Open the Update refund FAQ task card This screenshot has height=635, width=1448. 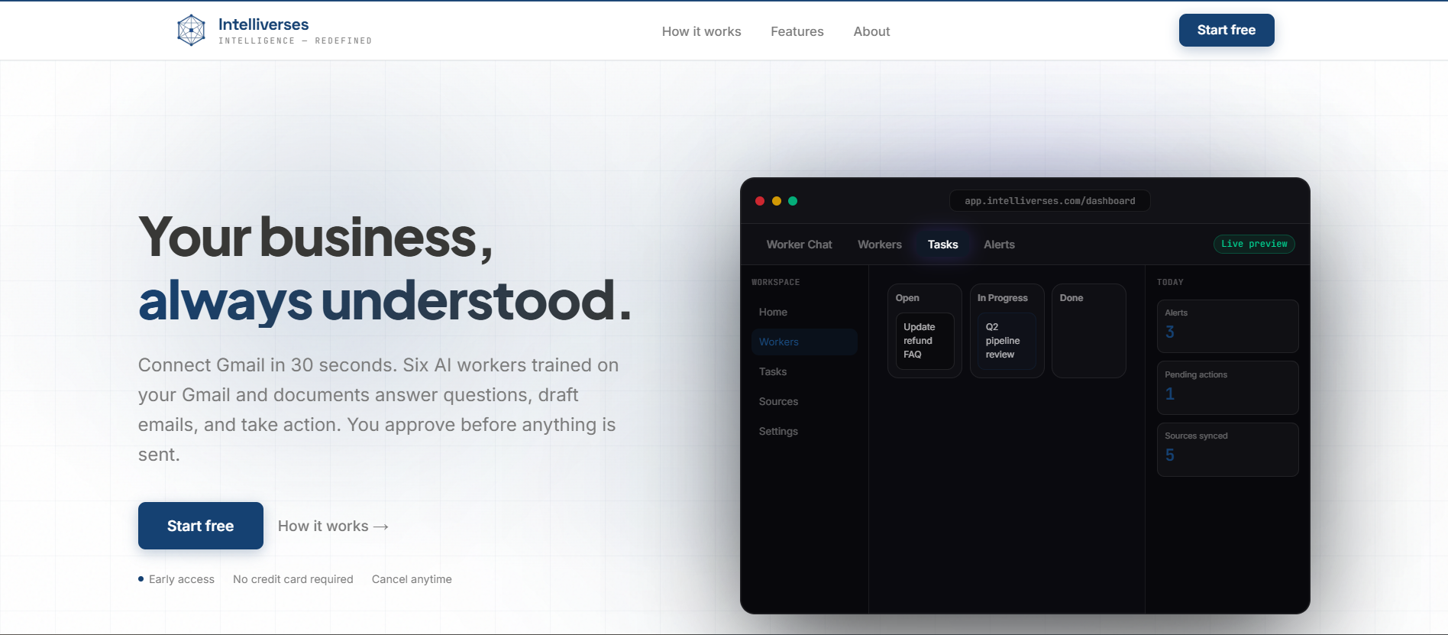tap(925, 341)
